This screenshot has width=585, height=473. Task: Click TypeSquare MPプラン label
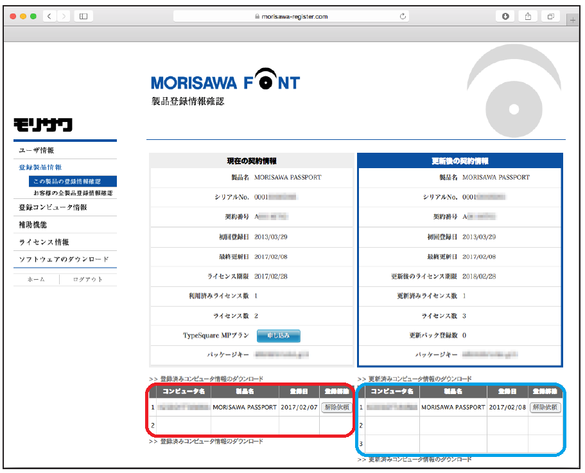point(216,335)
